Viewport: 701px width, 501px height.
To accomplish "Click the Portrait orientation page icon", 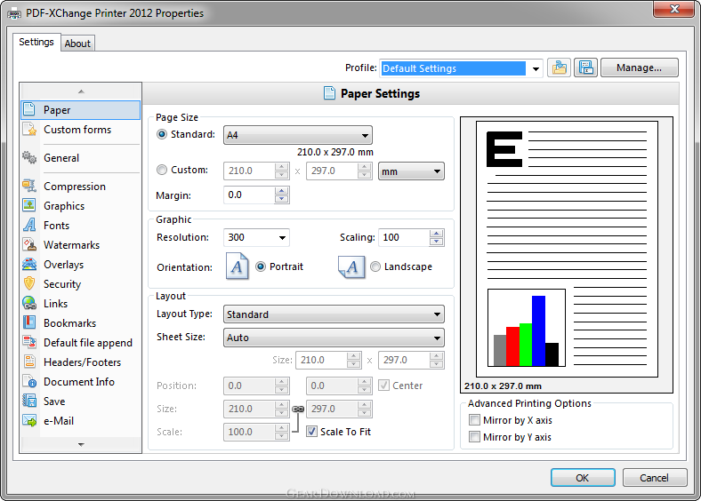I will tap(237, 266).
